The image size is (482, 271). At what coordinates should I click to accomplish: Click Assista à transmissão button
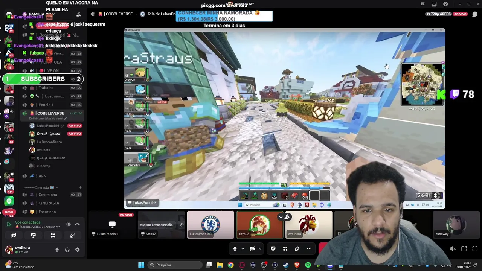coord(156,225)
